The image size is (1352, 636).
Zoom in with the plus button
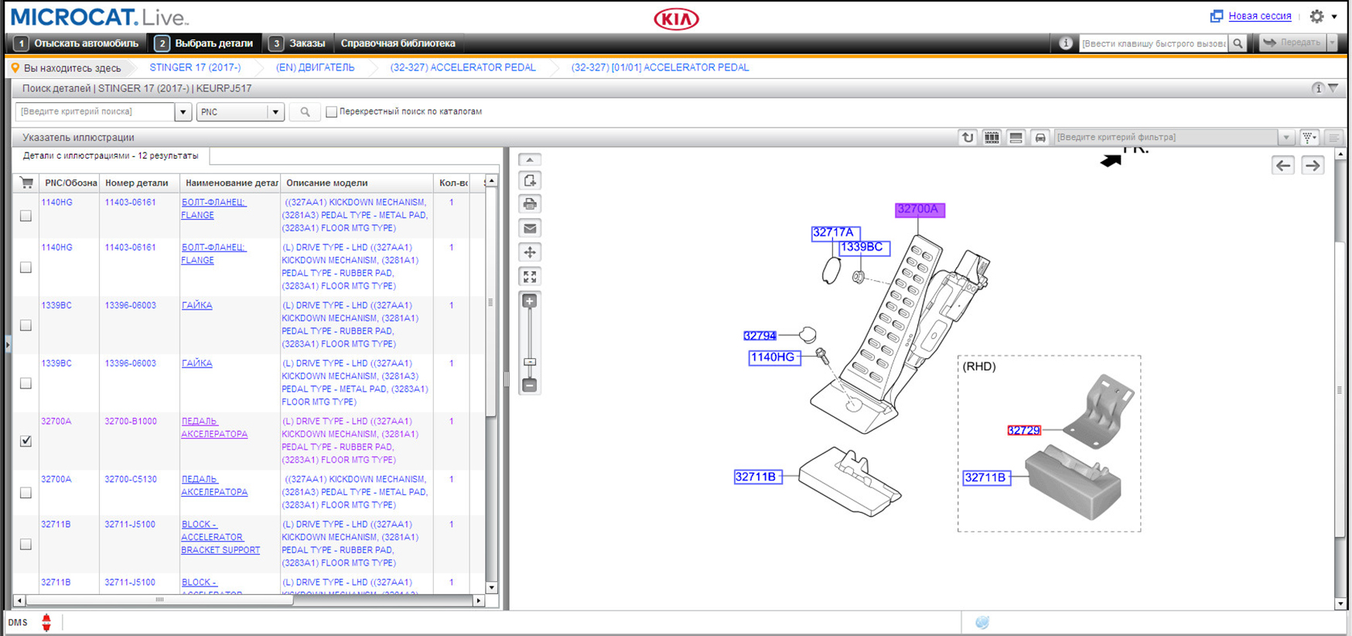(x=530, y=301)
